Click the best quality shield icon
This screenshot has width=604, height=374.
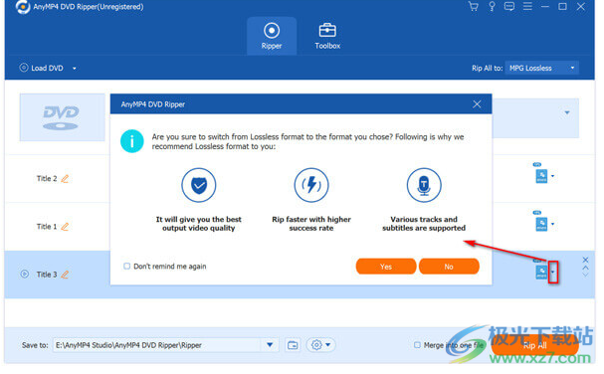click(x=199, y=185)
